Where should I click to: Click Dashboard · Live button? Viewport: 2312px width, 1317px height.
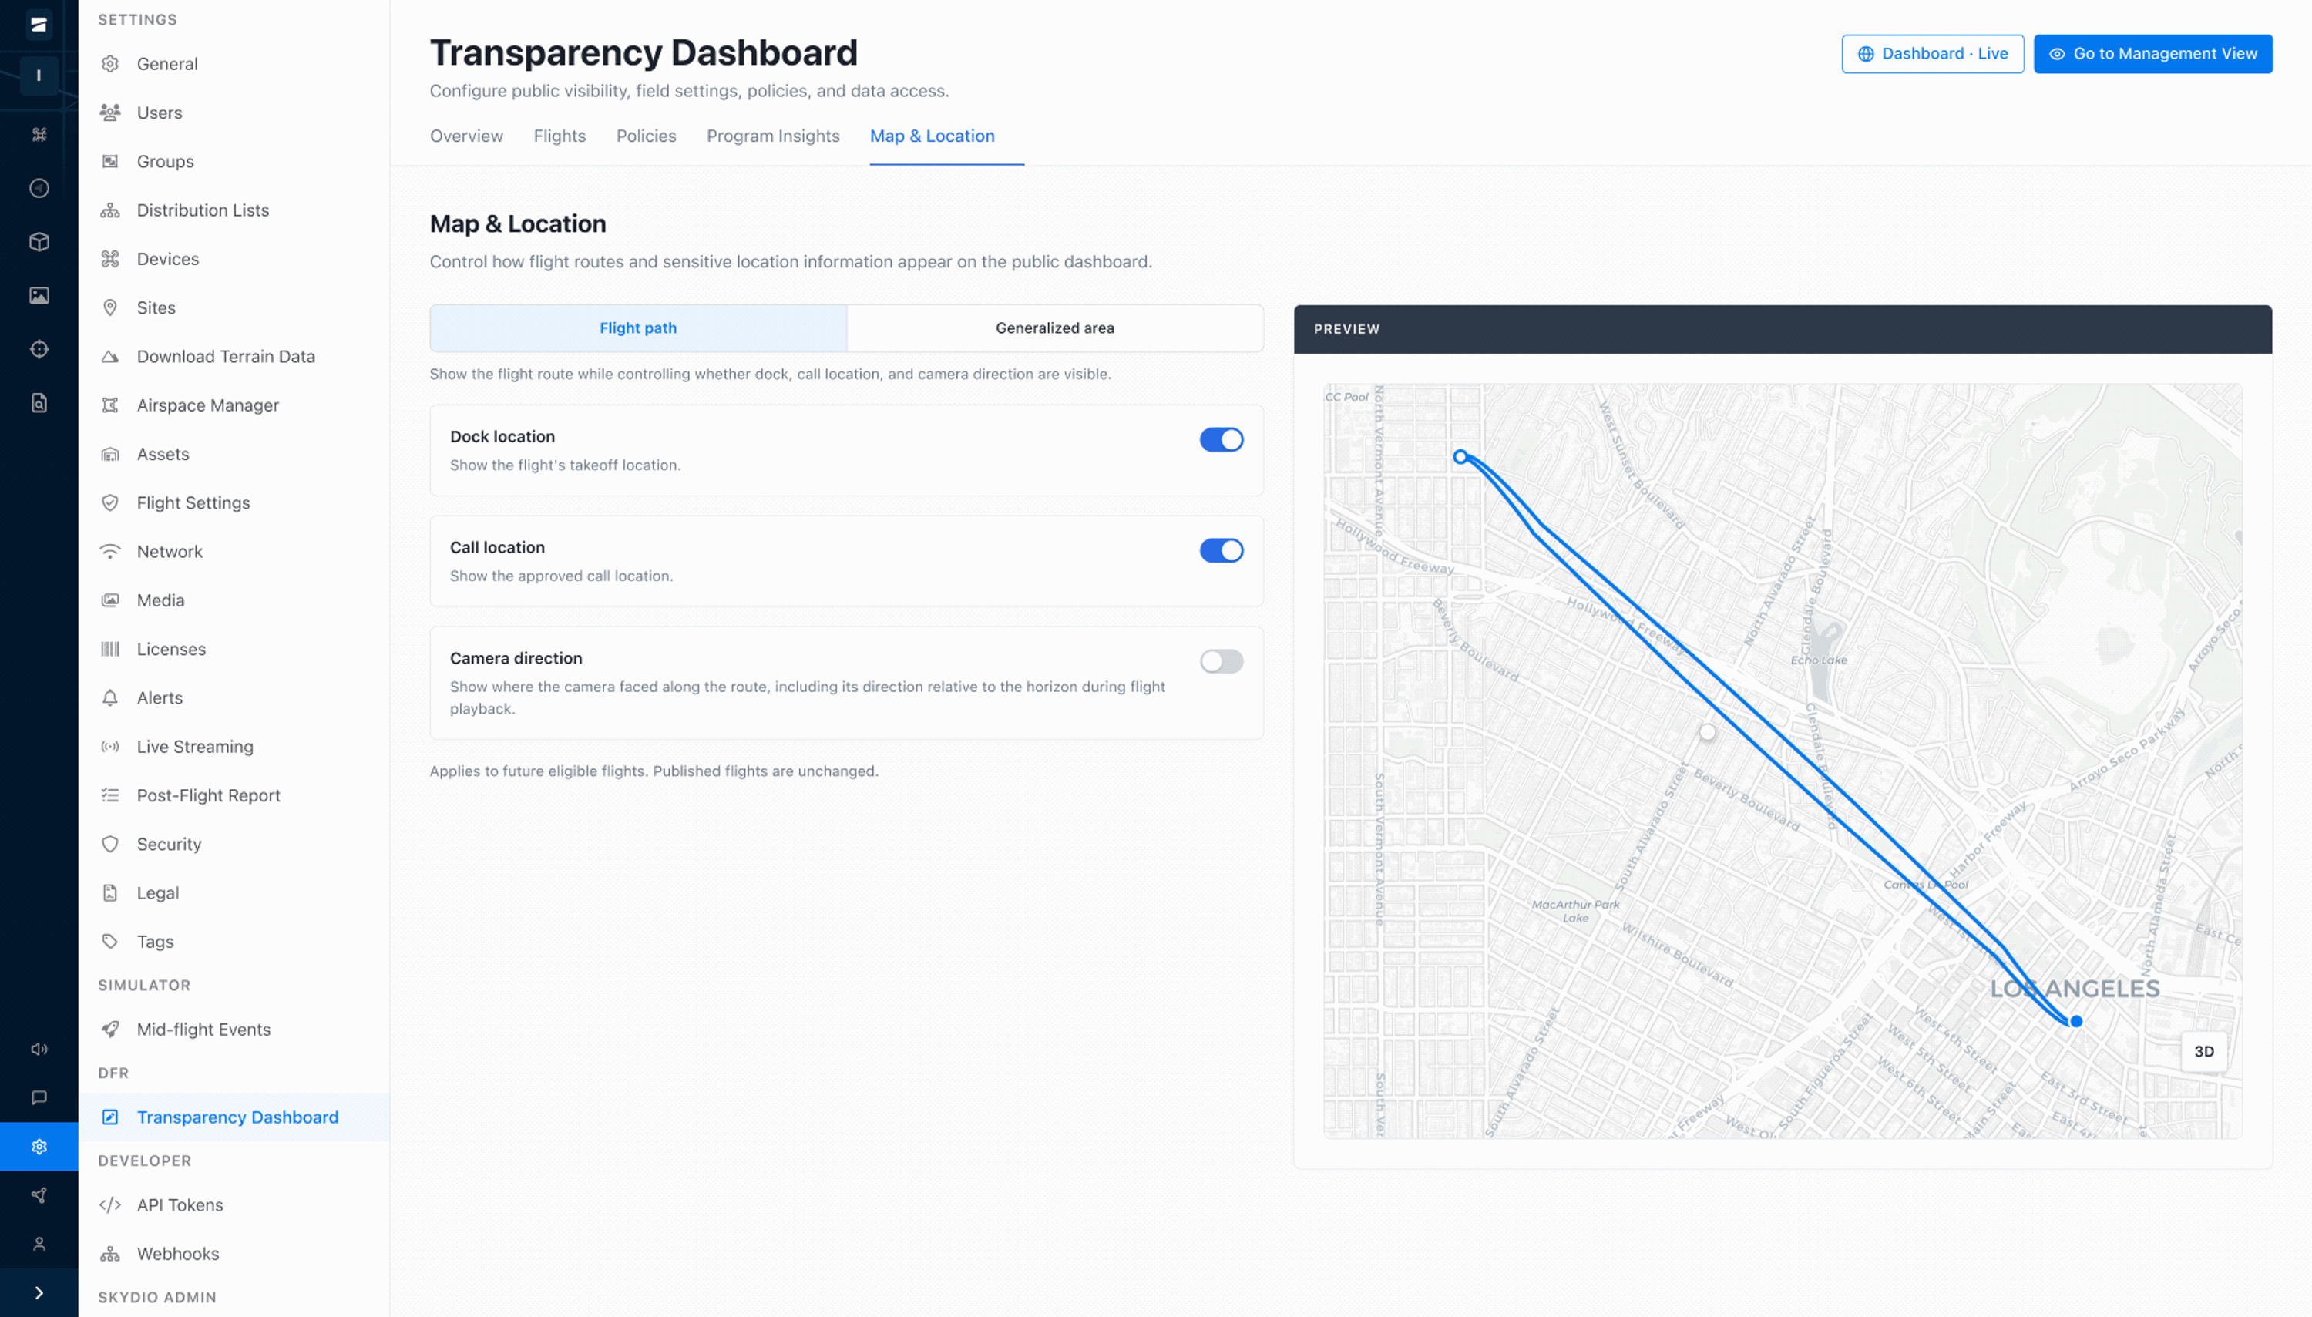[1932, 54]
